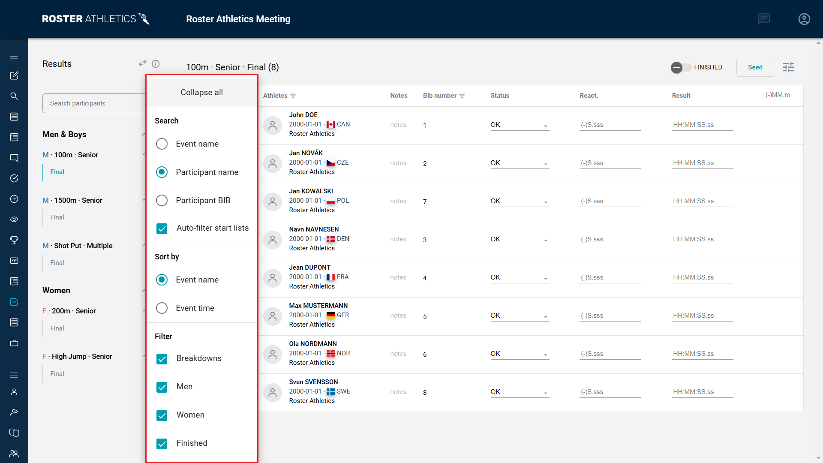823x463 pixels.
Task: Select Participant BIB search option
Action: (x=162, y=201)
